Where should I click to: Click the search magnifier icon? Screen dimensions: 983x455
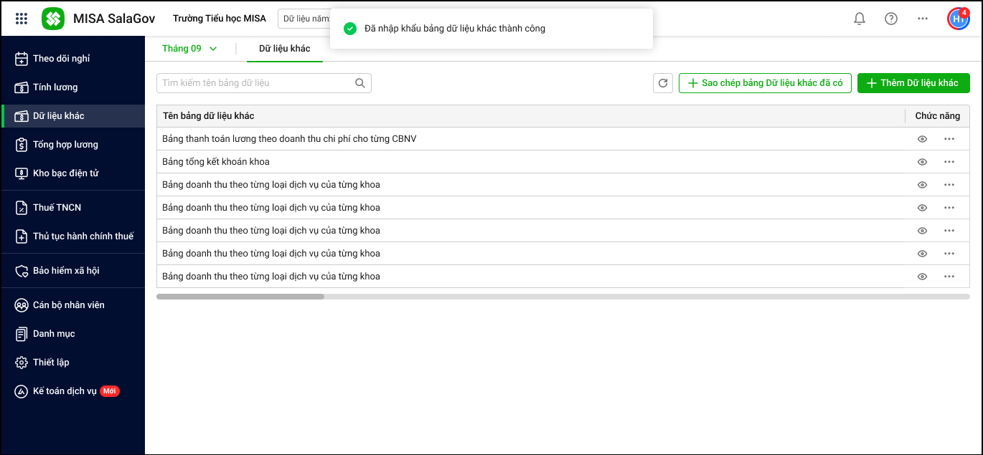[360, 83]
